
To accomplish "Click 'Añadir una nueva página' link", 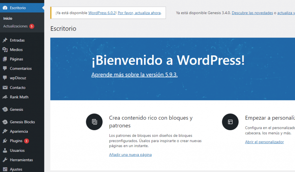I will point(130,155).
